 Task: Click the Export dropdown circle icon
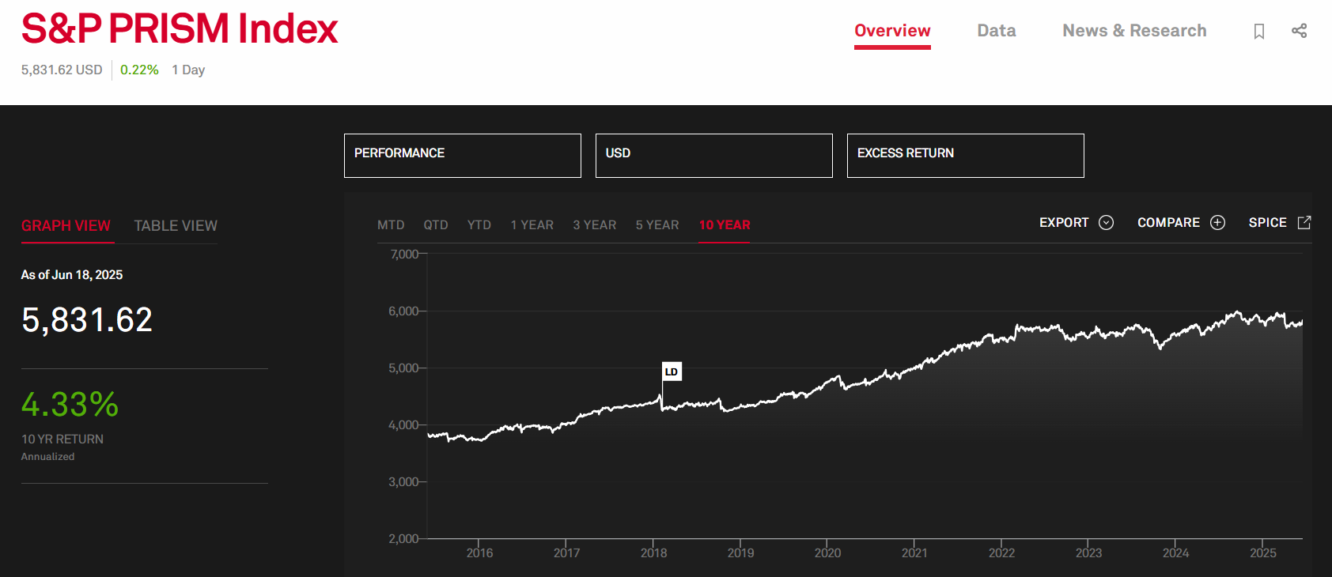[x=1107, y=223]
